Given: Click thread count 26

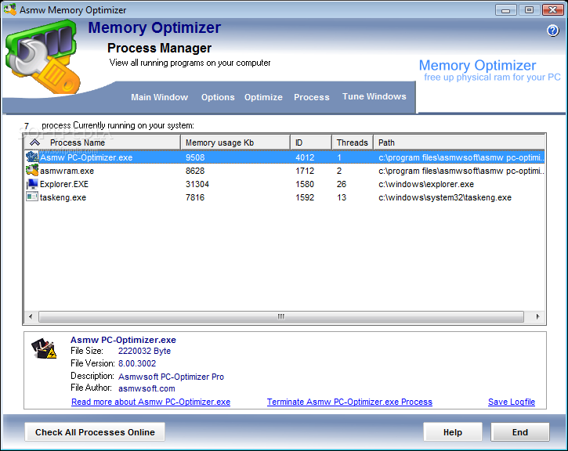Looking at the screenshot, I should point(342,184).
